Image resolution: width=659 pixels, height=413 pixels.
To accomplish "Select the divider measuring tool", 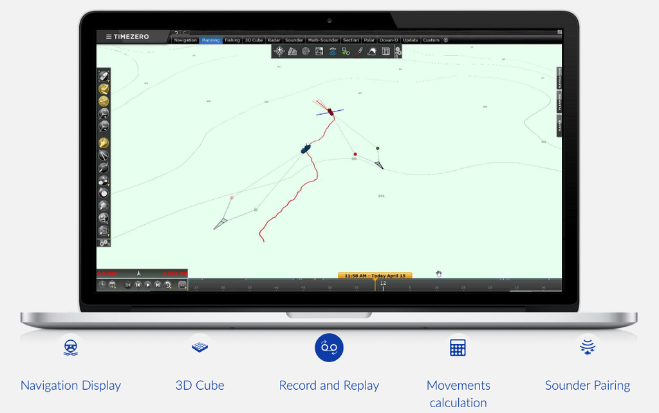I will click(103, 155).
